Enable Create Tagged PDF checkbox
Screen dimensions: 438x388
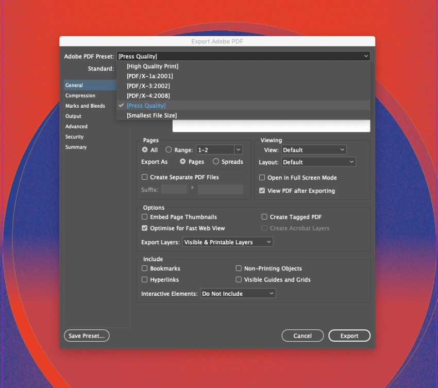click(x=264, y=217)
